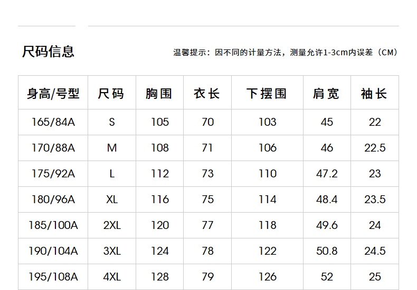Click the 衣长 column header
Viewport: 417px width, 290px height.
click(207, 94)
